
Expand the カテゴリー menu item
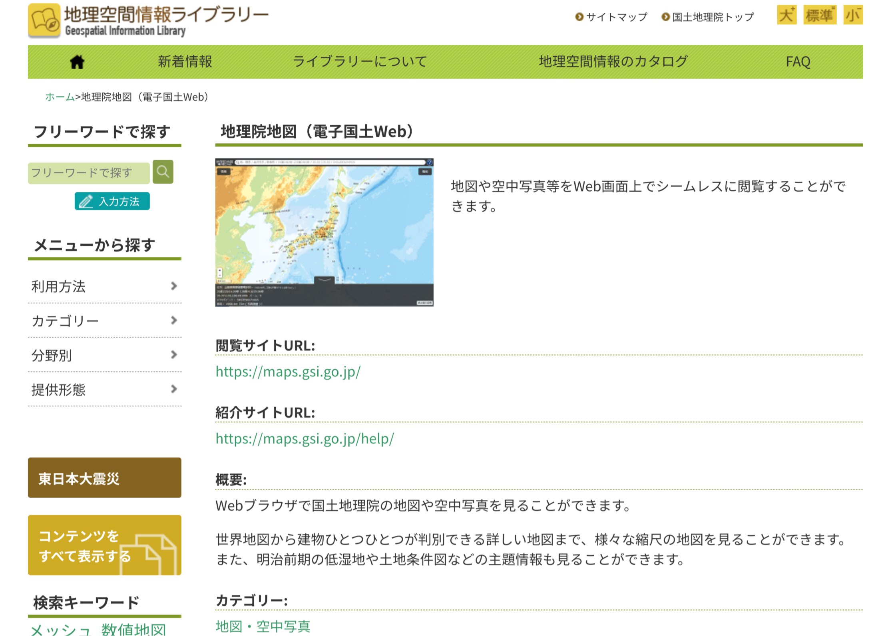click(105, 321)
